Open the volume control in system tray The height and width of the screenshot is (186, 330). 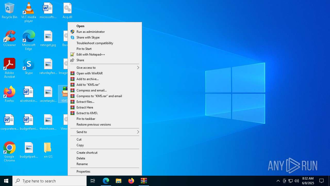click(x=297, y=181)
